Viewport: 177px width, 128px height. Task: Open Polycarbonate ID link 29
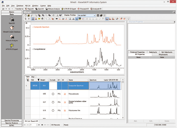tap(65, 94)
